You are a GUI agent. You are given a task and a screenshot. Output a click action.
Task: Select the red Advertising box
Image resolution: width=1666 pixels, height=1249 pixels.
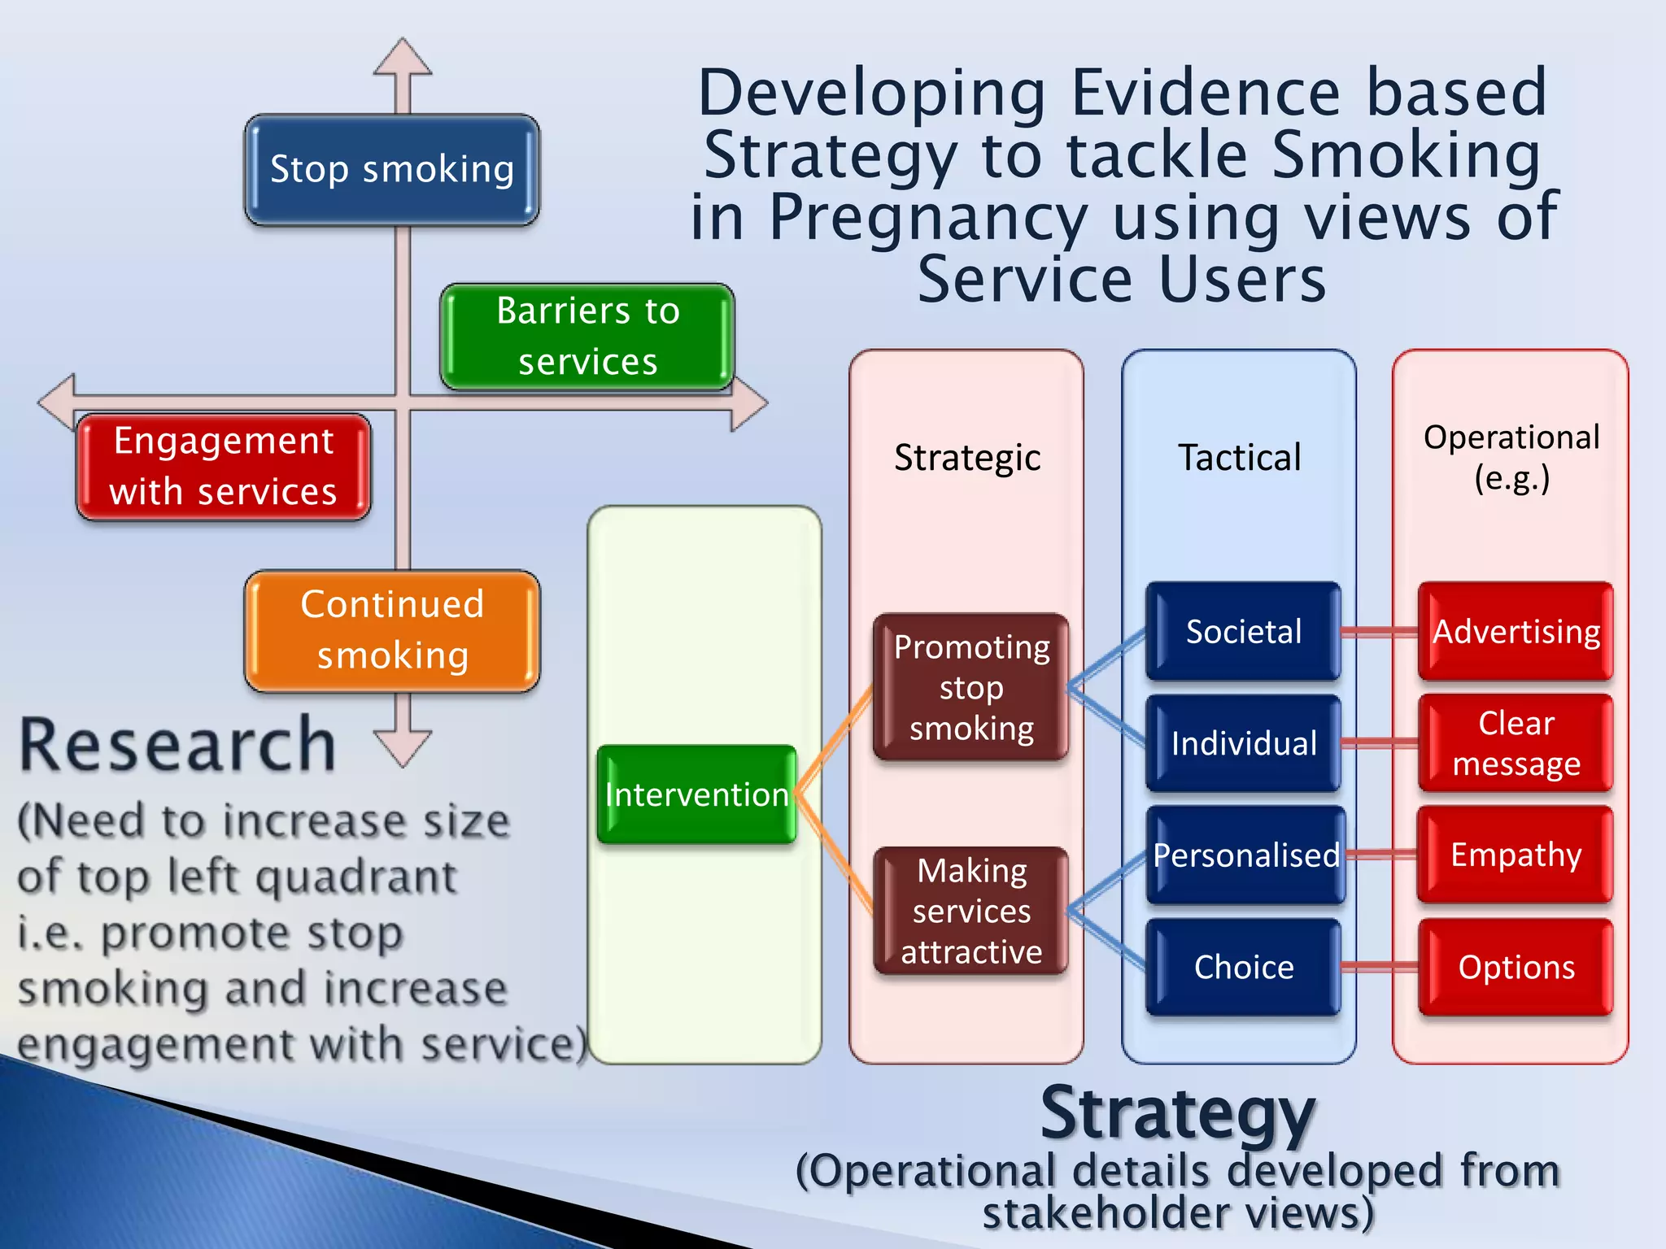click(x=1516, y=631)
